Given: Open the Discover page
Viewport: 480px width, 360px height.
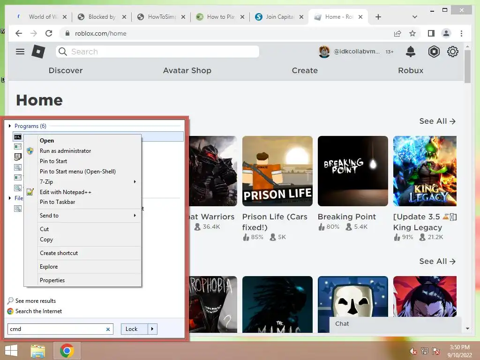Looking at the screenshot, I should point(66,70).
